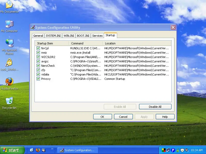Select 'C:\WINDOWS\system...' command cell
The height and width of the screenshot is (154, 206).
(85, 66)
